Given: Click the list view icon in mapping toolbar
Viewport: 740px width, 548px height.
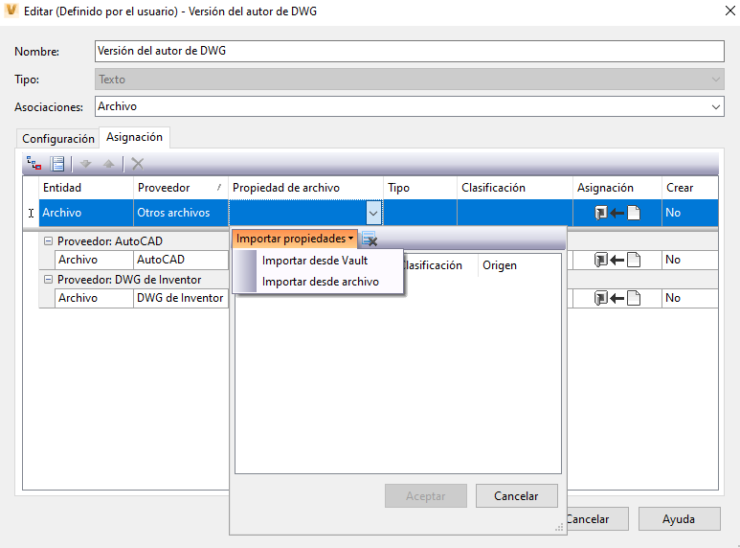Looking at the screenshot, I should 57,164.
